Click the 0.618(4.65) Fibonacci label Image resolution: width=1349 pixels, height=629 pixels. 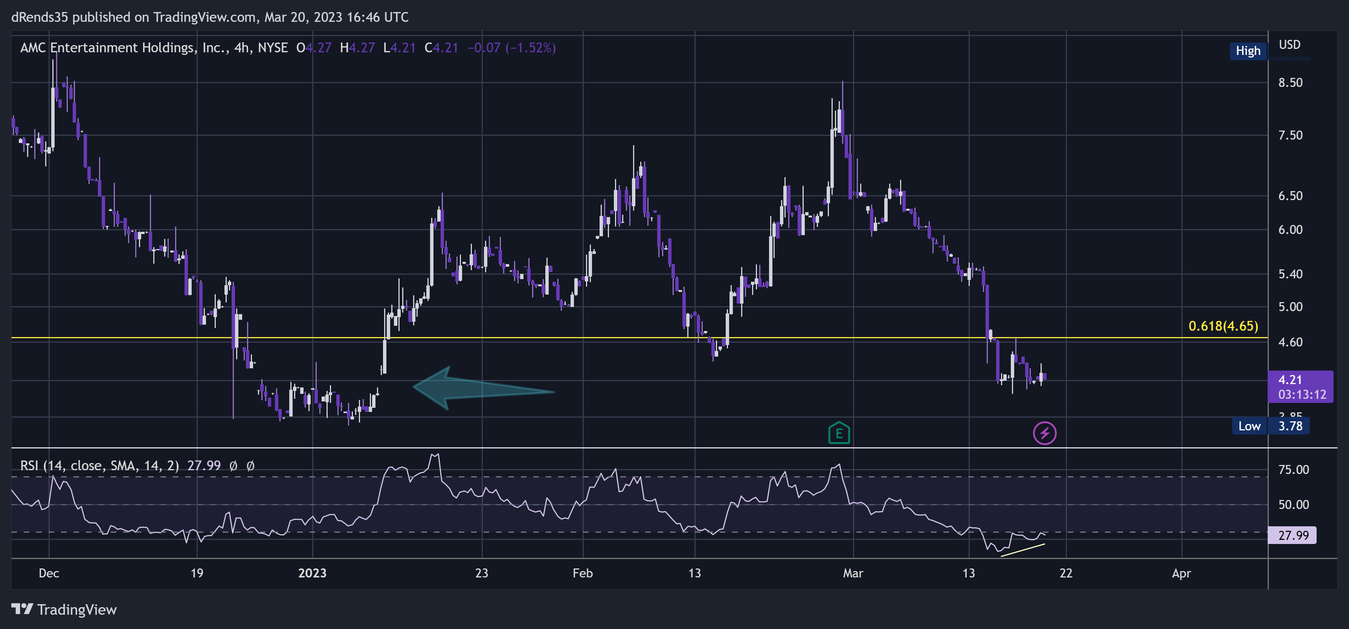coord(1223,326)
